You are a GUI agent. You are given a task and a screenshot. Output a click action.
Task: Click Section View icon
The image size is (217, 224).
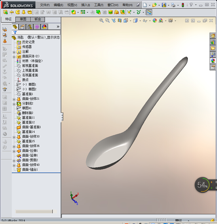coord(120,20)
